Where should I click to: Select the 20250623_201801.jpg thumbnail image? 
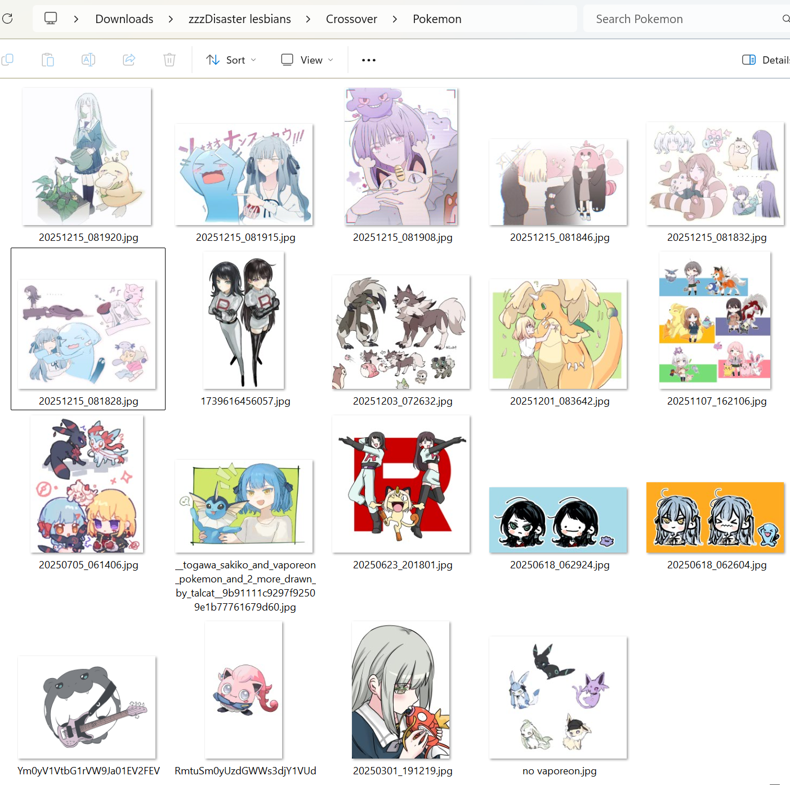(401, 484)
